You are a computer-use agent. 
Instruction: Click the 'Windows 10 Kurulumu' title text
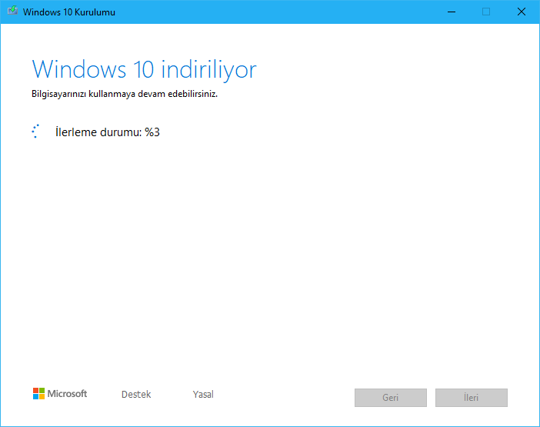[x=69, y=12]
